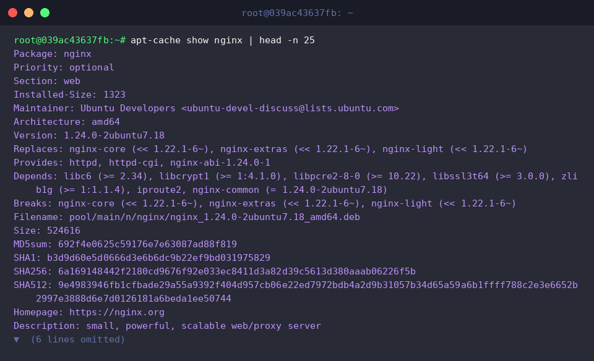Select the "Installed-Size: 1323" line
This screenshot has width=594, height=361.
click(x=69, y=95)
